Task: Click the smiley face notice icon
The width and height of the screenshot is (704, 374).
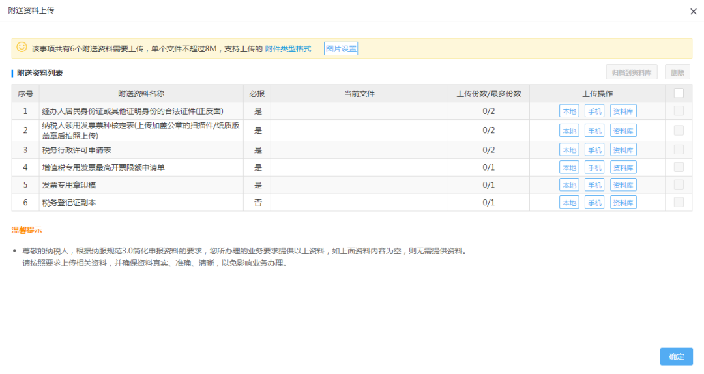Action: click(22, 47)
